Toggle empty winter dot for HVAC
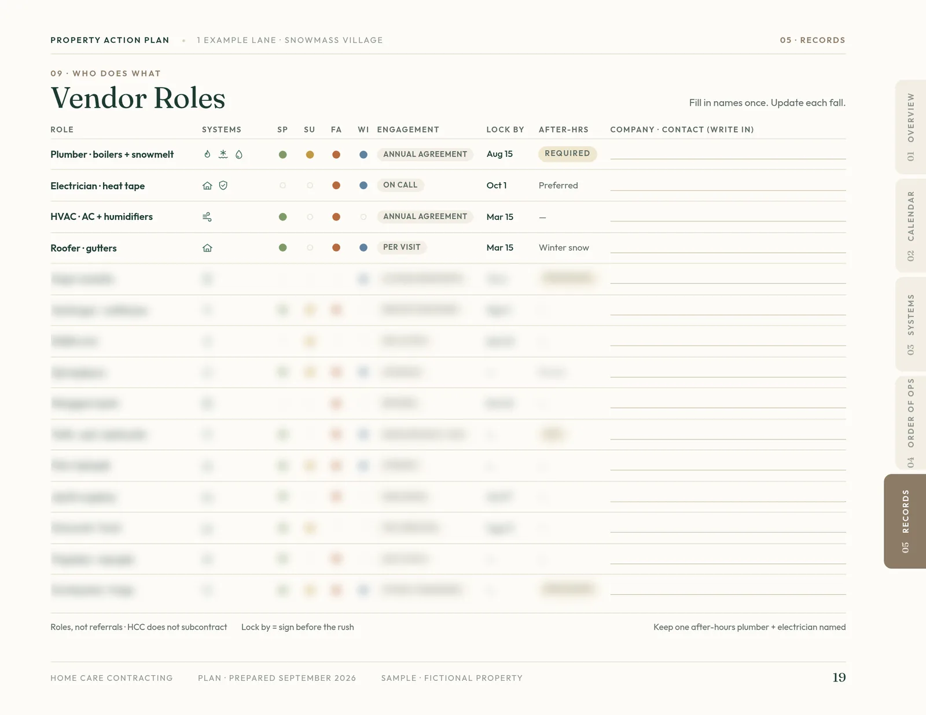This screenshot has width=926, height=715. click(363, 217)
